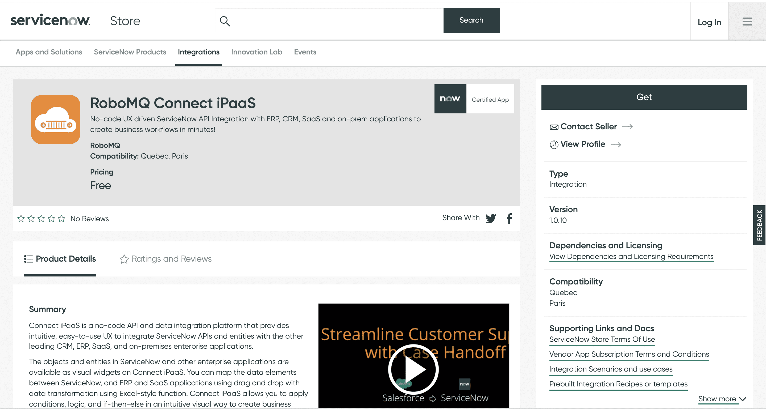Click the Store header link
The width and height of the screenshot is (766, 409).
click(x=125, y=21)
